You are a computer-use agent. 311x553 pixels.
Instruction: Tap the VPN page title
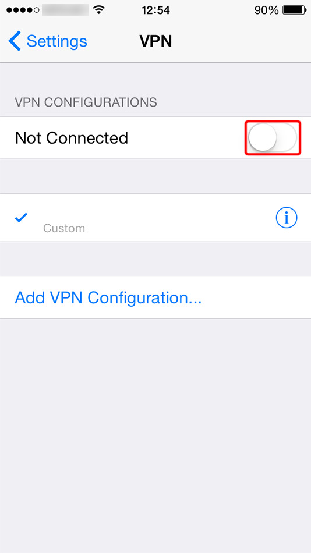tap(155, 41)
